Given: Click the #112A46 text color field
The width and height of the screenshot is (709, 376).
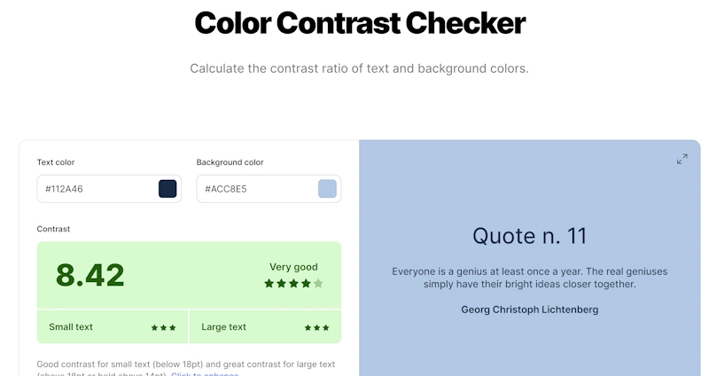Looking at the screenshot, I should pos(109,189).
